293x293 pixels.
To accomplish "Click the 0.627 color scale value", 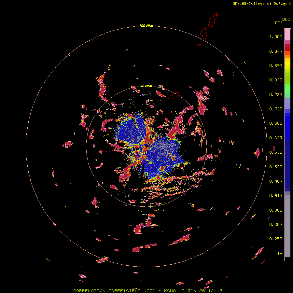I will pyautogui.click(x=276, y=138).
